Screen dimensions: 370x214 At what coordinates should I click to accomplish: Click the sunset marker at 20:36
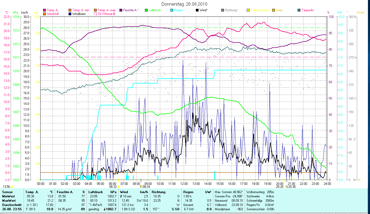pos(287,187)
